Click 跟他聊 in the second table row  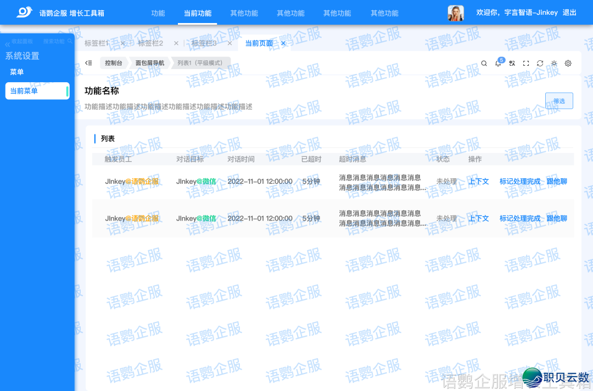click(x=557, y=218)
